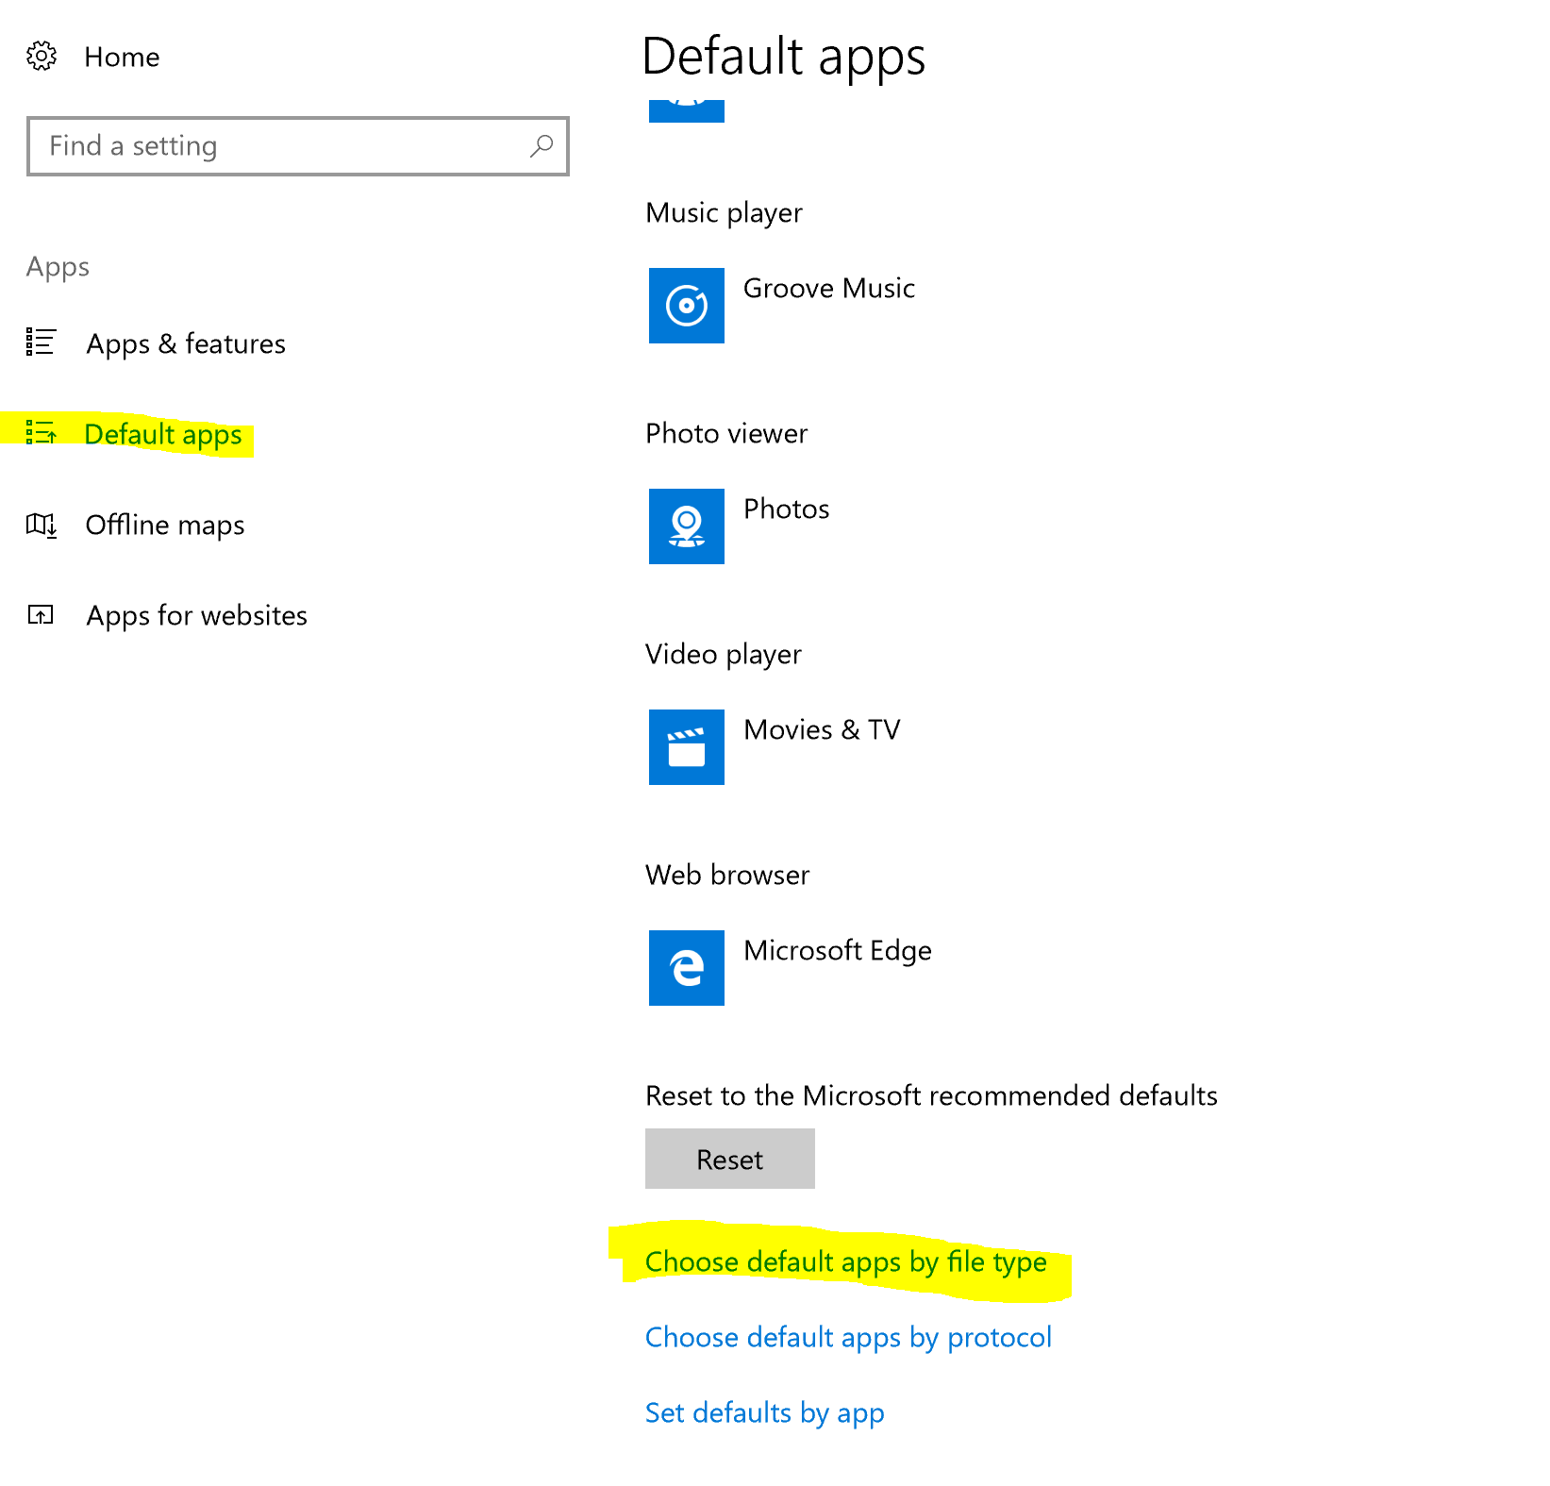Screen dimensions: 1550x1486
Task: Select Default apps in sidebar
Action: pos(163,434)
